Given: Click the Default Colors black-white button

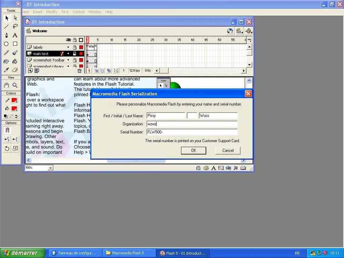Looking at the screenshot, I should (x=6, y=116).
